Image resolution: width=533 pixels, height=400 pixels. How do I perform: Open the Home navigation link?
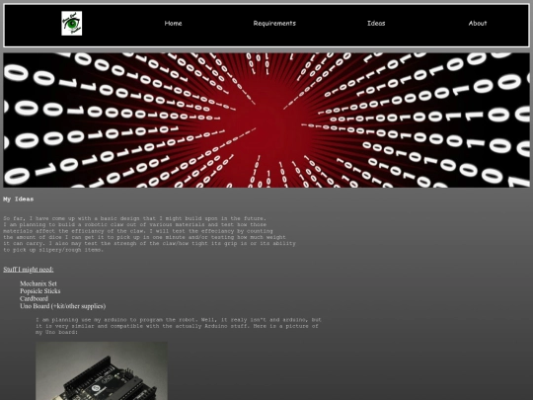[173, 24]
